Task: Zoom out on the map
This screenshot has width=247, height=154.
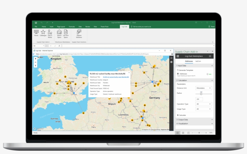Action: tap(36, 62)
